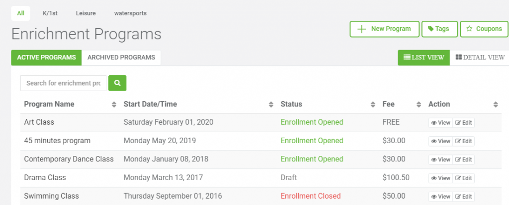Sort by Start Date/Time column arrows
The height and width of the screenshot is (205, 509).
click(x=271, y=104)
